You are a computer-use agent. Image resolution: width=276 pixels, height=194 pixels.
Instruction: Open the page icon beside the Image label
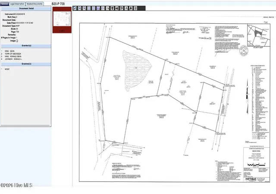click(x=17, y=41)
